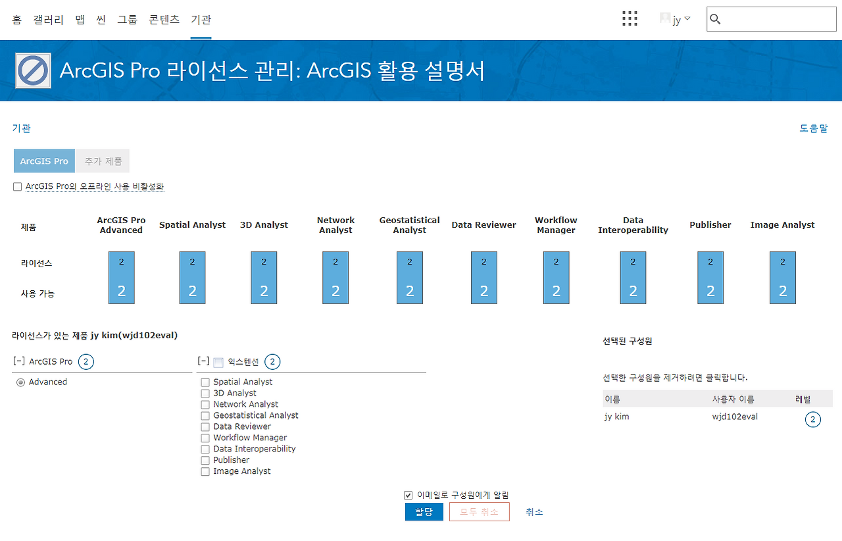The width and height of the screenshot is (842, 541).
Task: Open the 씬 menu item
Action: point(101,20)
